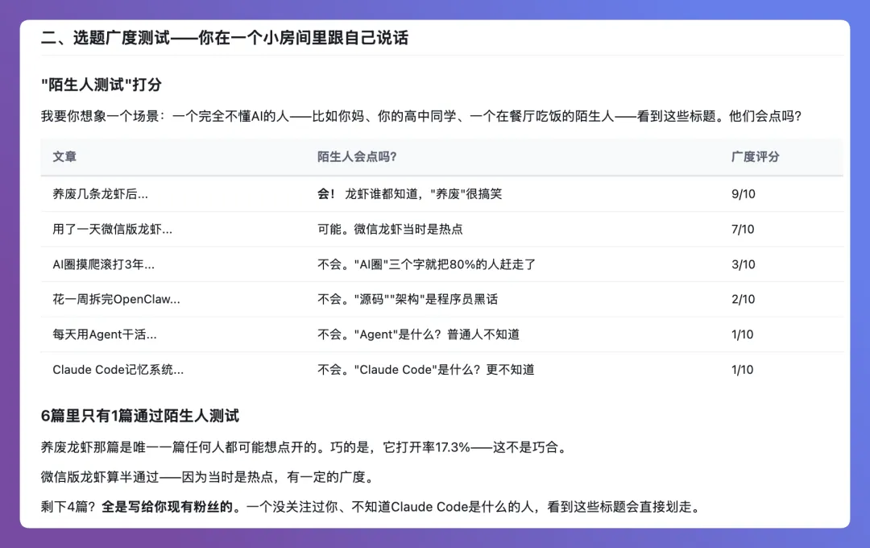This screenshot has height=548, width=870.
Task: Select the '养废几条龙虾后...' article cell
Action: coord(100,194)
